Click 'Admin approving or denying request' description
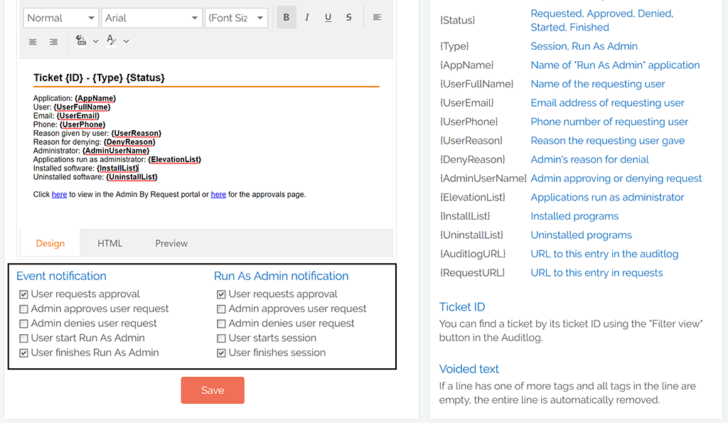Screen dimensions: 728x423 (x=616, y=178)
